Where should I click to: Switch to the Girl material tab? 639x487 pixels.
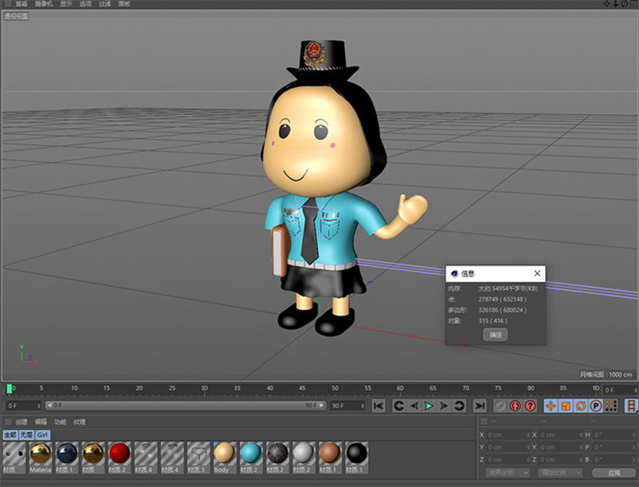click(44, 435)
